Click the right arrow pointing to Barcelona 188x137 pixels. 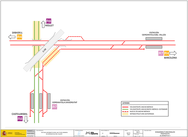click(173, 53)
